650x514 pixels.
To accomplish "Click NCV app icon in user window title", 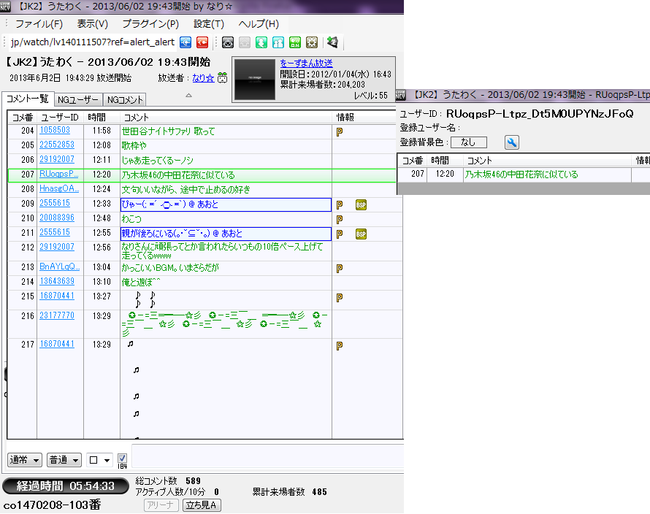I will 400,95.
